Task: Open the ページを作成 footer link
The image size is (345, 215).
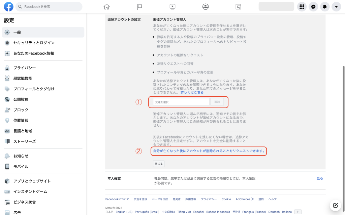Action: tap(160, 199)
